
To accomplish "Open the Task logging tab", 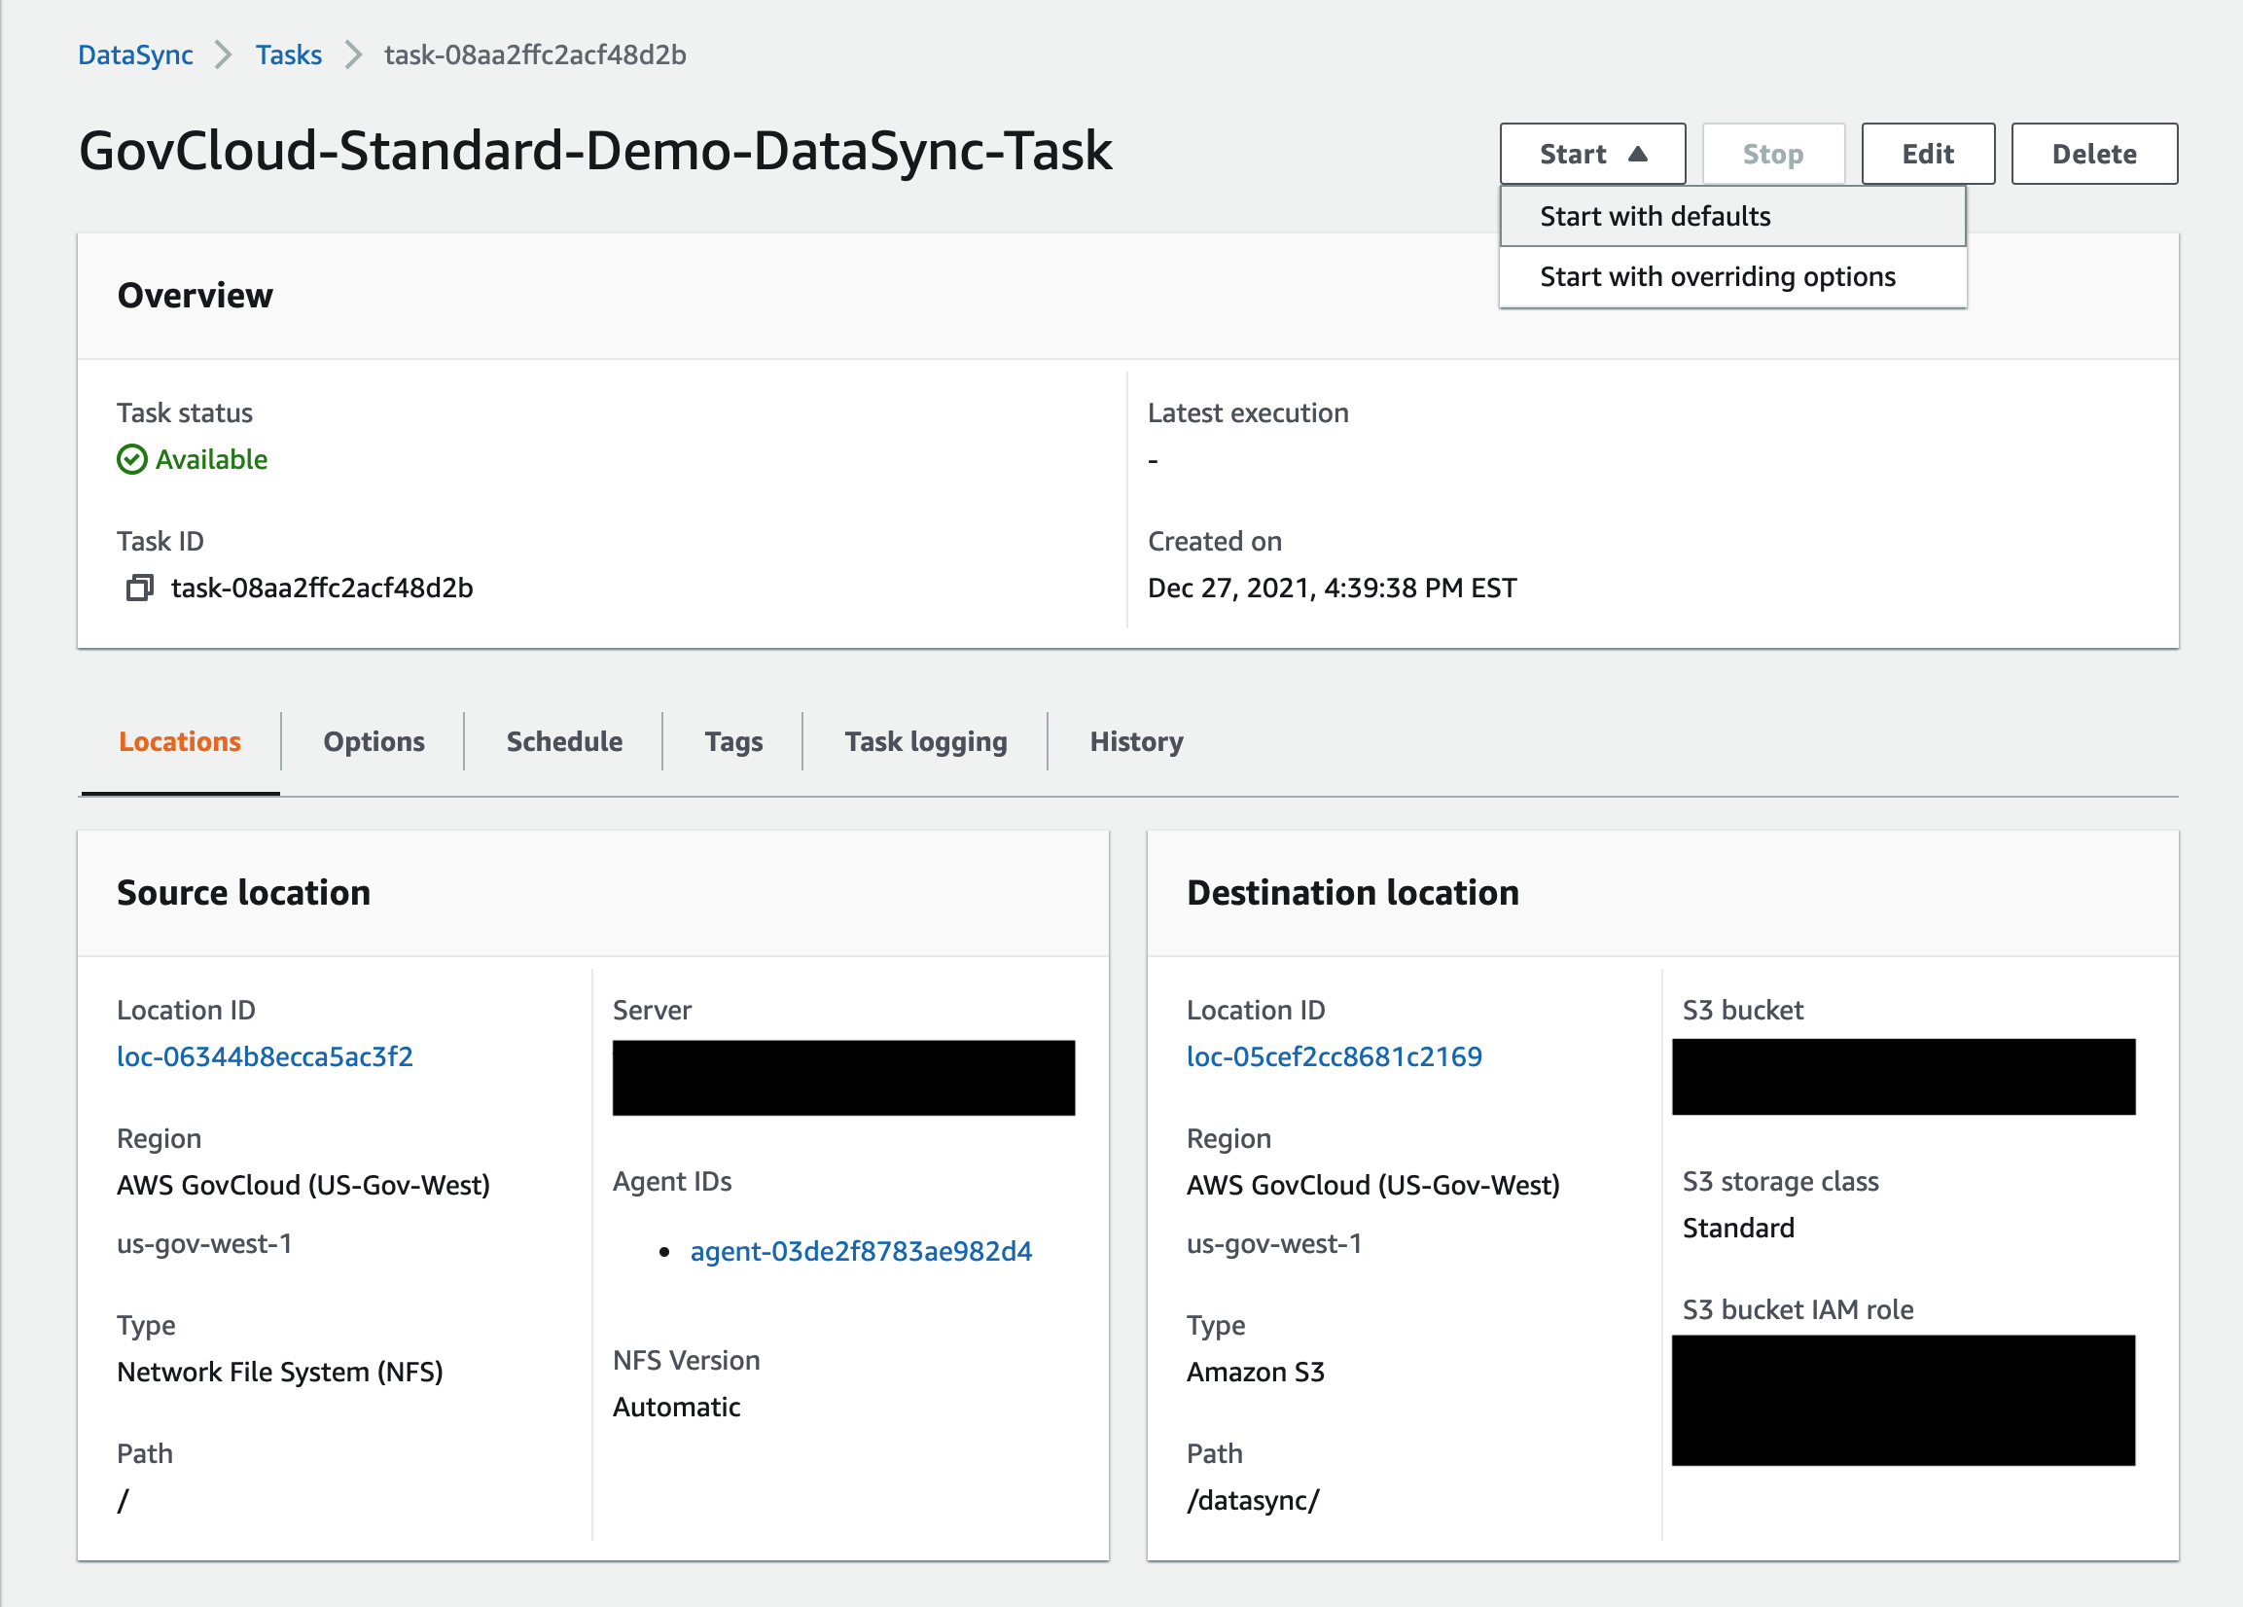I will (925, 741).
